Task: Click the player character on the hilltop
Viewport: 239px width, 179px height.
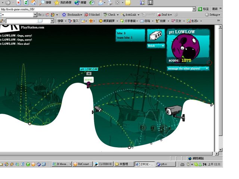Action: (x=88, y=85)
